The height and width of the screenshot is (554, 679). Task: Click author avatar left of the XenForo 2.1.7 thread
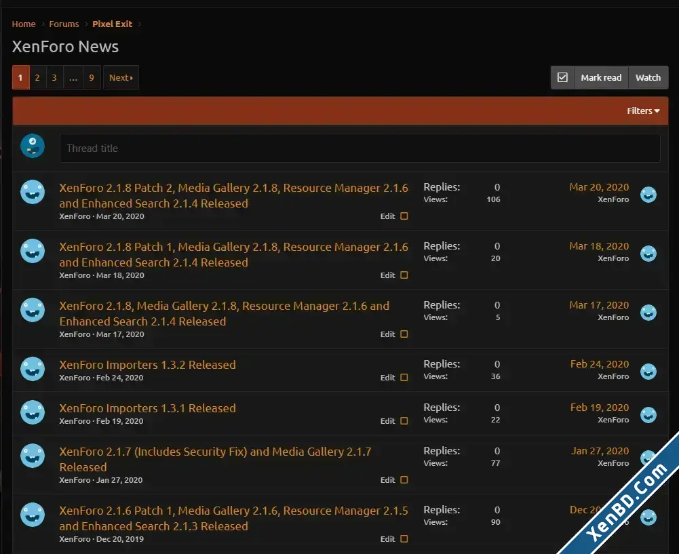click(x=33, y=455)
